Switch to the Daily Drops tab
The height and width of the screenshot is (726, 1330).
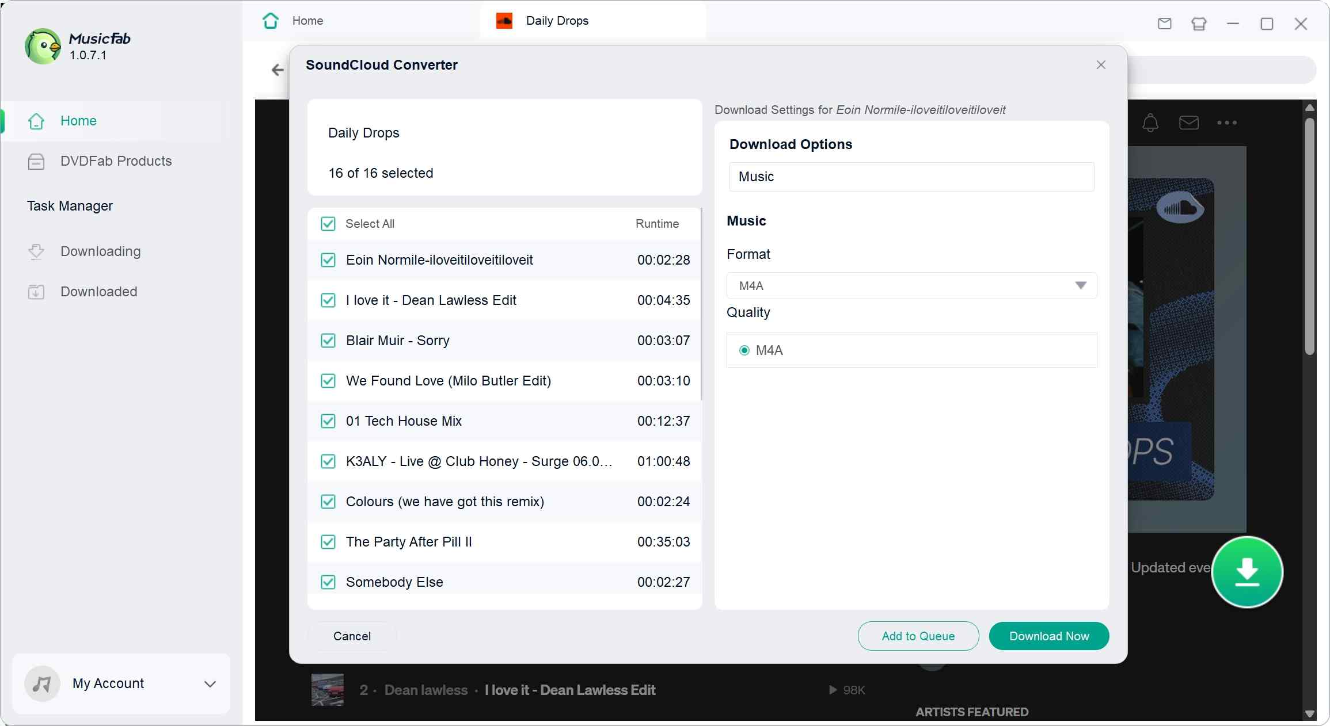(592, 21)
